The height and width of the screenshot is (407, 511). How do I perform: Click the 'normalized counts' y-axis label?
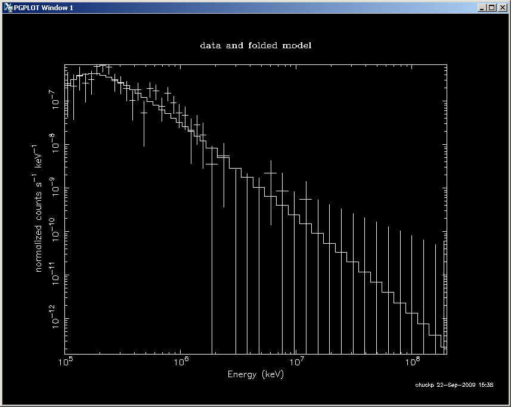(x=38, y=209)
